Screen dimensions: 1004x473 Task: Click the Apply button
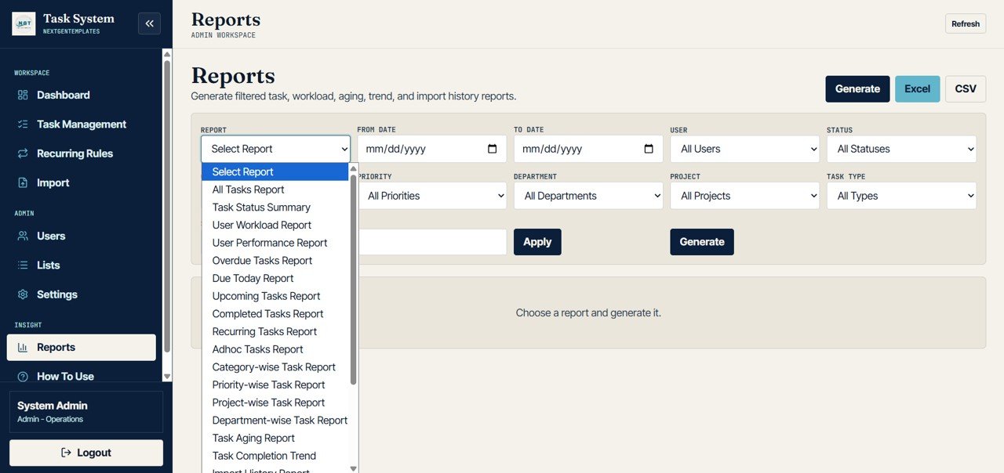click(x=537, y=242)
